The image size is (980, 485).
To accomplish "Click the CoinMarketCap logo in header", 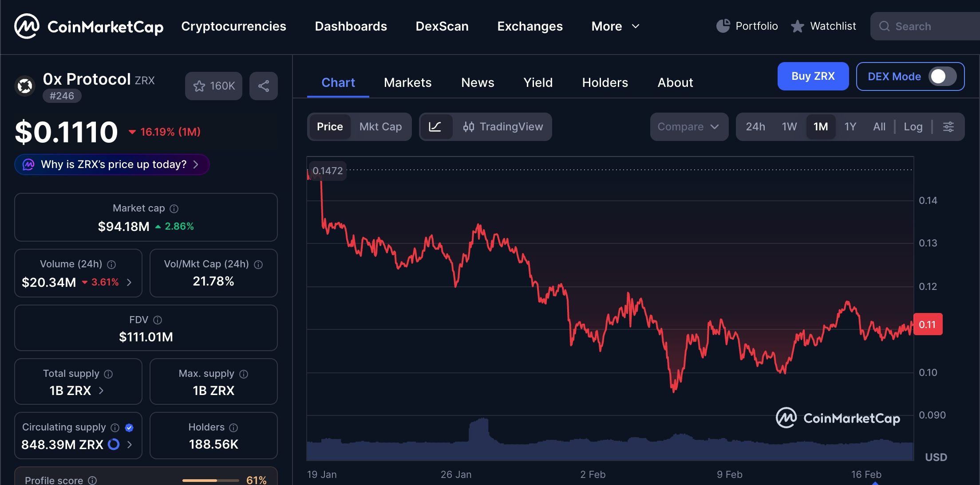I will coord(89,27).
